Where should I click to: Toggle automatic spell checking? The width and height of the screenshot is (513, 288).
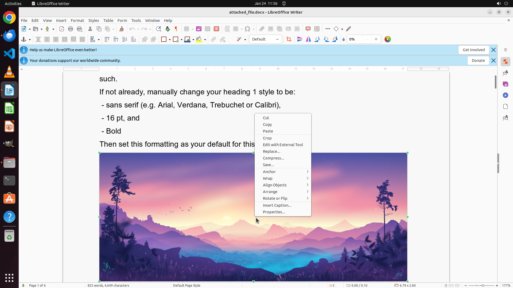point(168,29)
